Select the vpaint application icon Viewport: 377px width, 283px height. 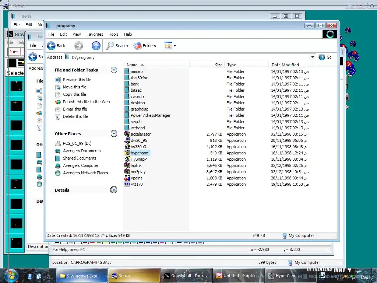[x=127, y=178]
